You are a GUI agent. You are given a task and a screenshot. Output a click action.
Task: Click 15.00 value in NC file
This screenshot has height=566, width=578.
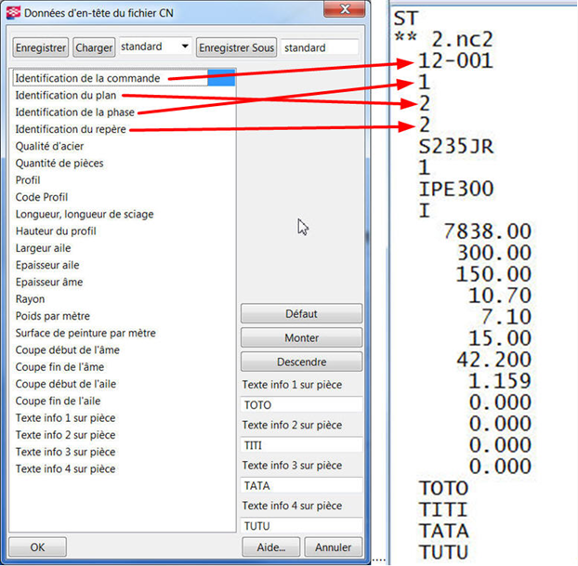(500, 337)
